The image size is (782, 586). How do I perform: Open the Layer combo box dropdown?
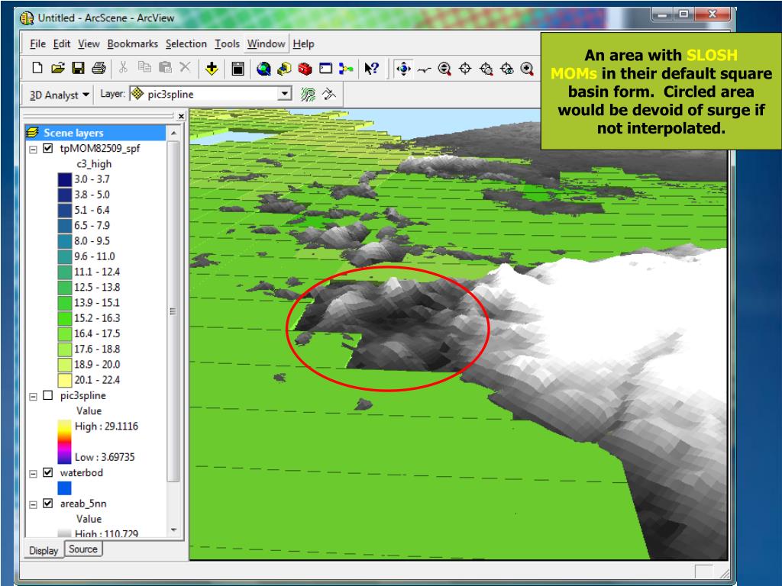click(285, 93)
